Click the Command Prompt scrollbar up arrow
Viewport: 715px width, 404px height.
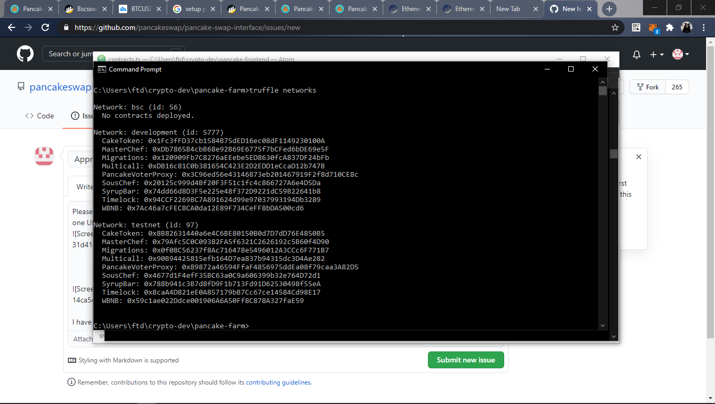(602, 82)
